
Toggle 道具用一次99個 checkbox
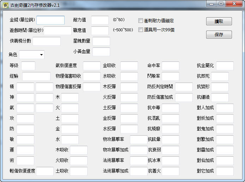[x=141, y=30]
